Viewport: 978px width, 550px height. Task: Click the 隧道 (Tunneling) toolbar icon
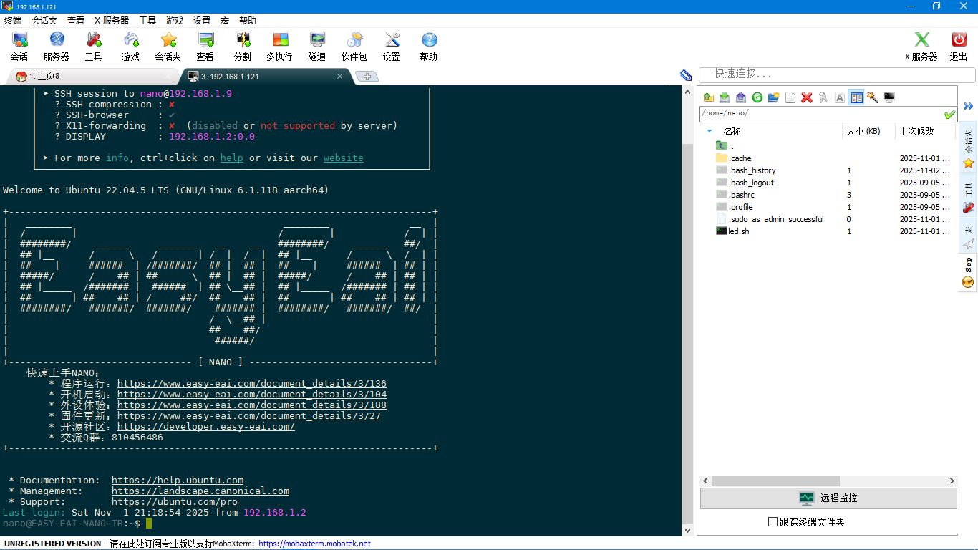316,46
